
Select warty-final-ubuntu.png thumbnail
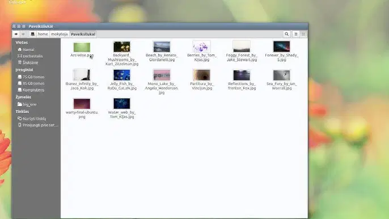[x=82, y=104]
